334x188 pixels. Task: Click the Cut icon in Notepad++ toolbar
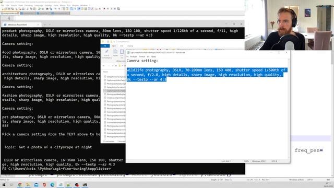coord(28,9)
